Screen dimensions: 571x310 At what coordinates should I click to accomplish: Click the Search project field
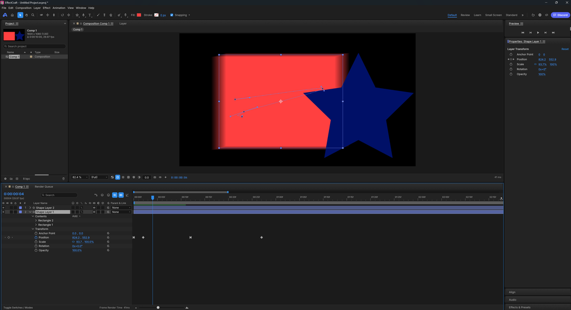(x=35, y=46)
